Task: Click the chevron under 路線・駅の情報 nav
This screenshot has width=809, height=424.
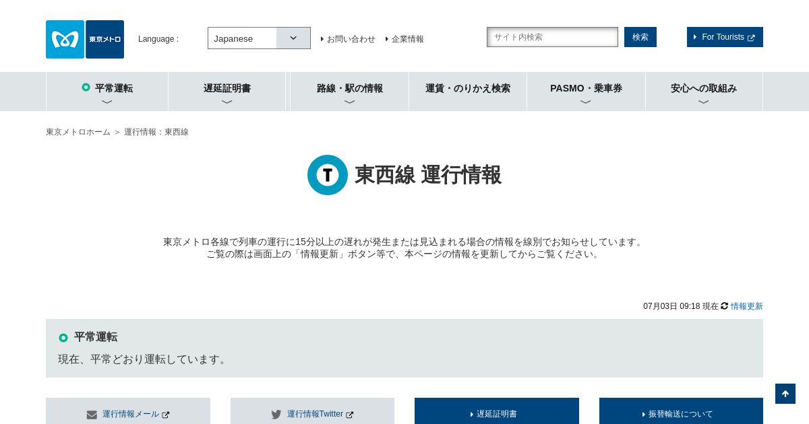Action: click(x=350, y=102)
